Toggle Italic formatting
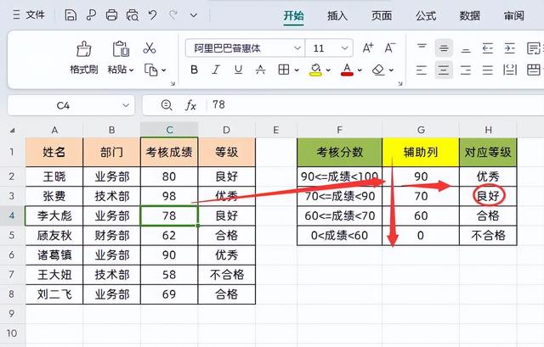This screenshot has height=347, width=544. coord(216,70)
